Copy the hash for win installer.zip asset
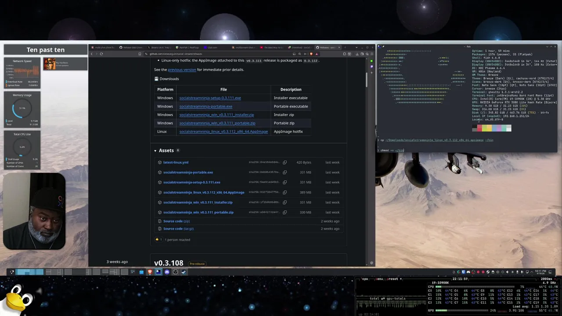 click(x=285, y=202)
